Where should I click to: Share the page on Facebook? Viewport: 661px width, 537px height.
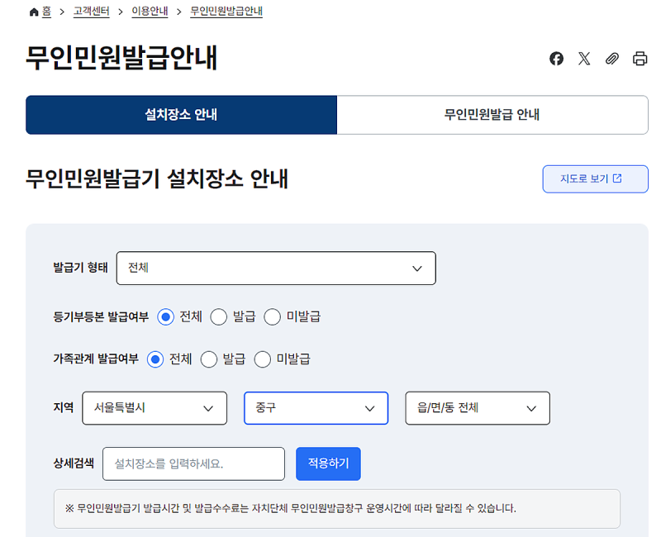[x=556, y=59]
